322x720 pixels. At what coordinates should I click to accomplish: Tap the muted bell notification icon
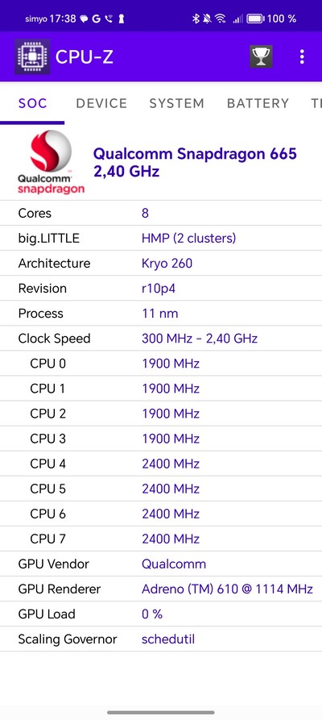pyautogui.click(x=207, y=19)
